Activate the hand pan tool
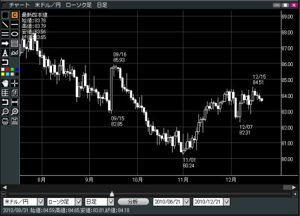The image size is (300, 216). pos(5,83)
